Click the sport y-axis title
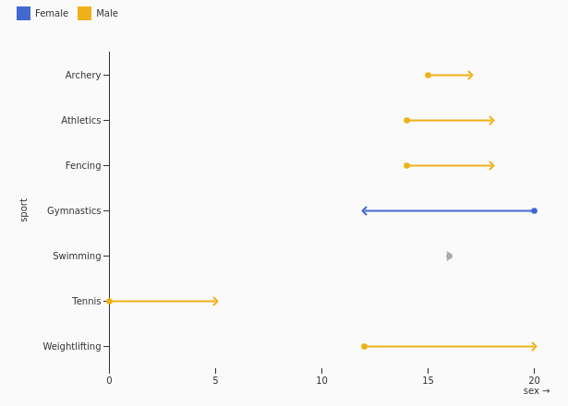Image resolution: width=568 pixels, height=406 pixels. (x=23, y=210)
